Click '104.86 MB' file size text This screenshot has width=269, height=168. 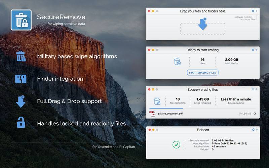[245, 114]
